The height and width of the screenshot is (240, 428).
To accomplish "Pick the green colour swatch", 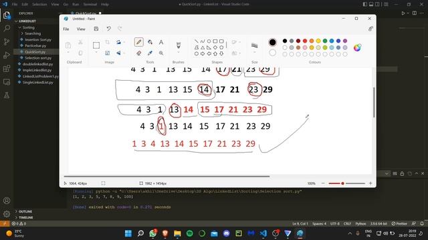I will tap(325, 41).
